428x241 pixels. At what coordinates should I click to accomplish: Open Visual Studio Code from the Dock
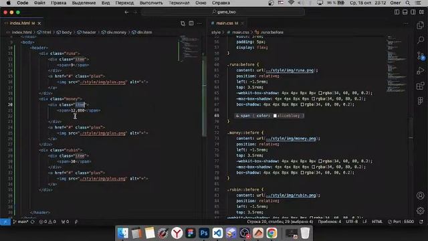[217, 233]
